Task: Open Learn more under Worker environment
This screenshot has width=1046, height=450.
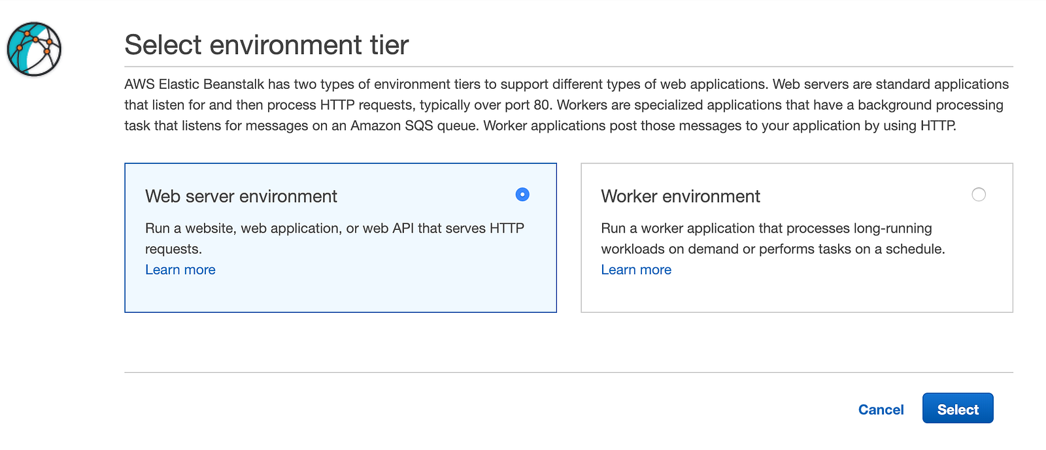Action: tap(636, 270)
